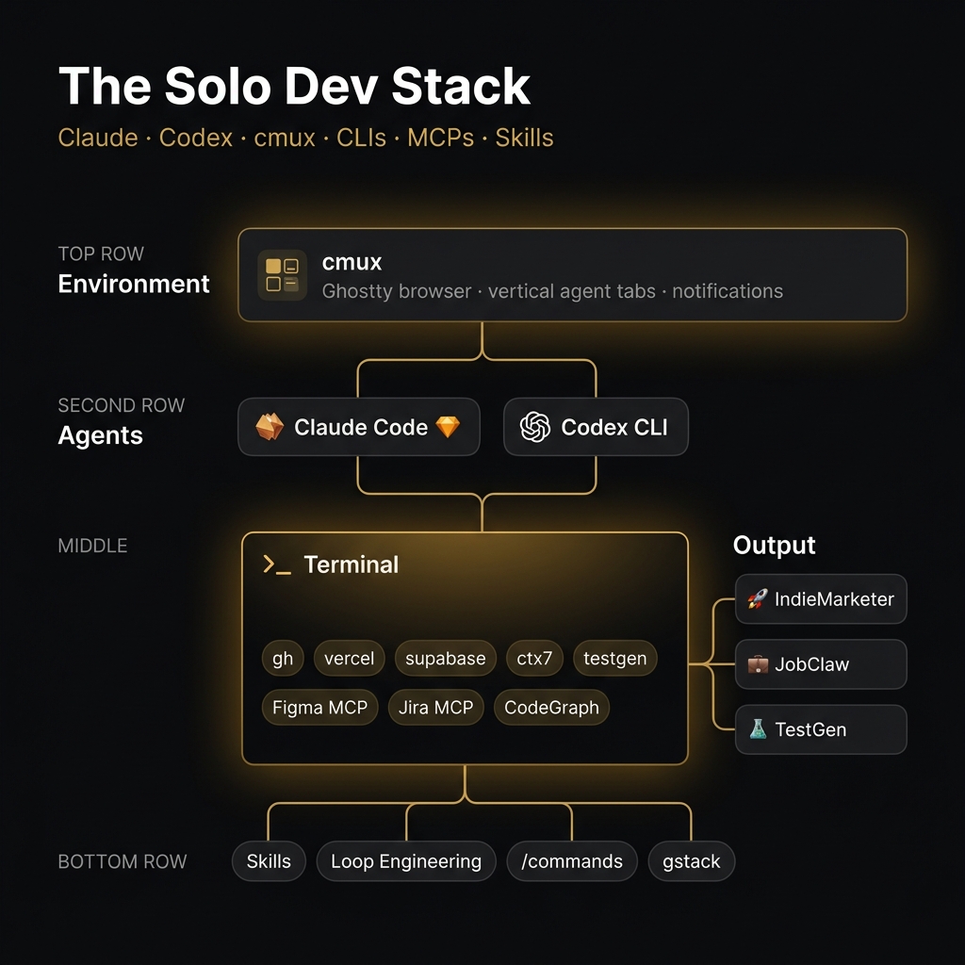Click the Environment label
965x965 pixels.
(x=134, y=284)
